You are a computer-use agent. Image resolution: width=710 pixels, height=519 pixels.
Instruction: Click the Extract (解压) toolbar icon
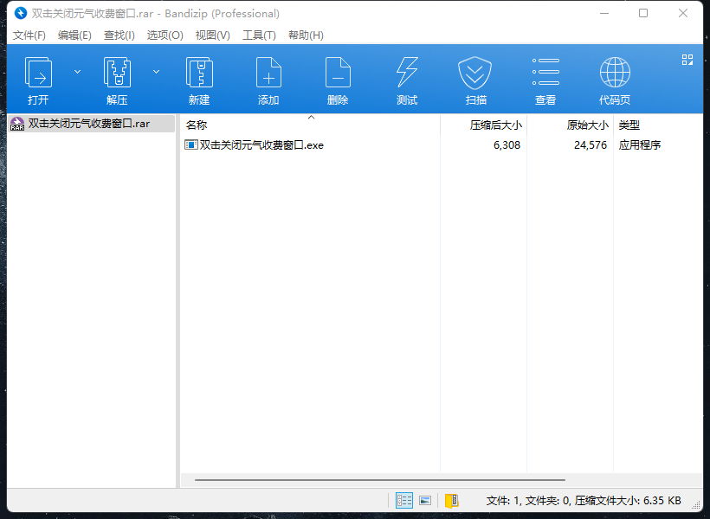pyautogui.click(x=117, y=73)
